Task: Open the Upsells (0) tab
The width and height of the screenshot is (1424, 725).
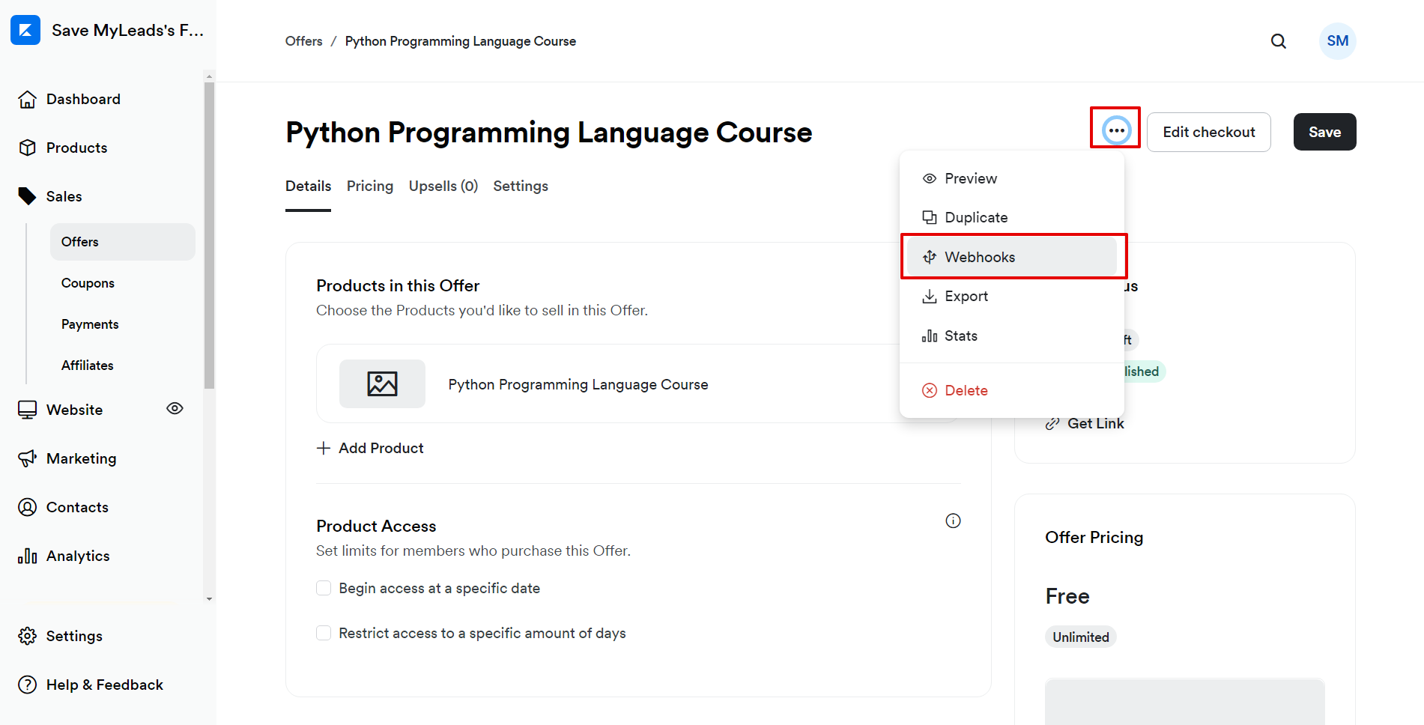Action: tap(443, 186)
